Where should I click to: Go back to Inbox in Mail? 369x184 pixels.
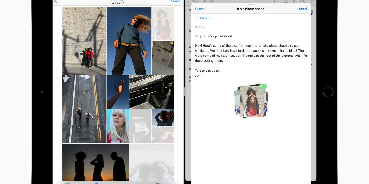[193, 1]
